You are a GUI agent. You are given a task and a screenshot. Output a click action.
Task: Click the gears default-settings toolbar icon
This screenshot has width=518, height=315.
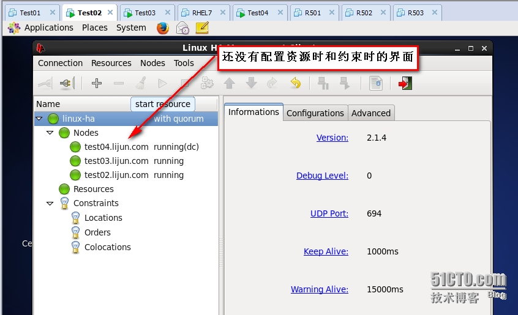(x=207, y=83)
